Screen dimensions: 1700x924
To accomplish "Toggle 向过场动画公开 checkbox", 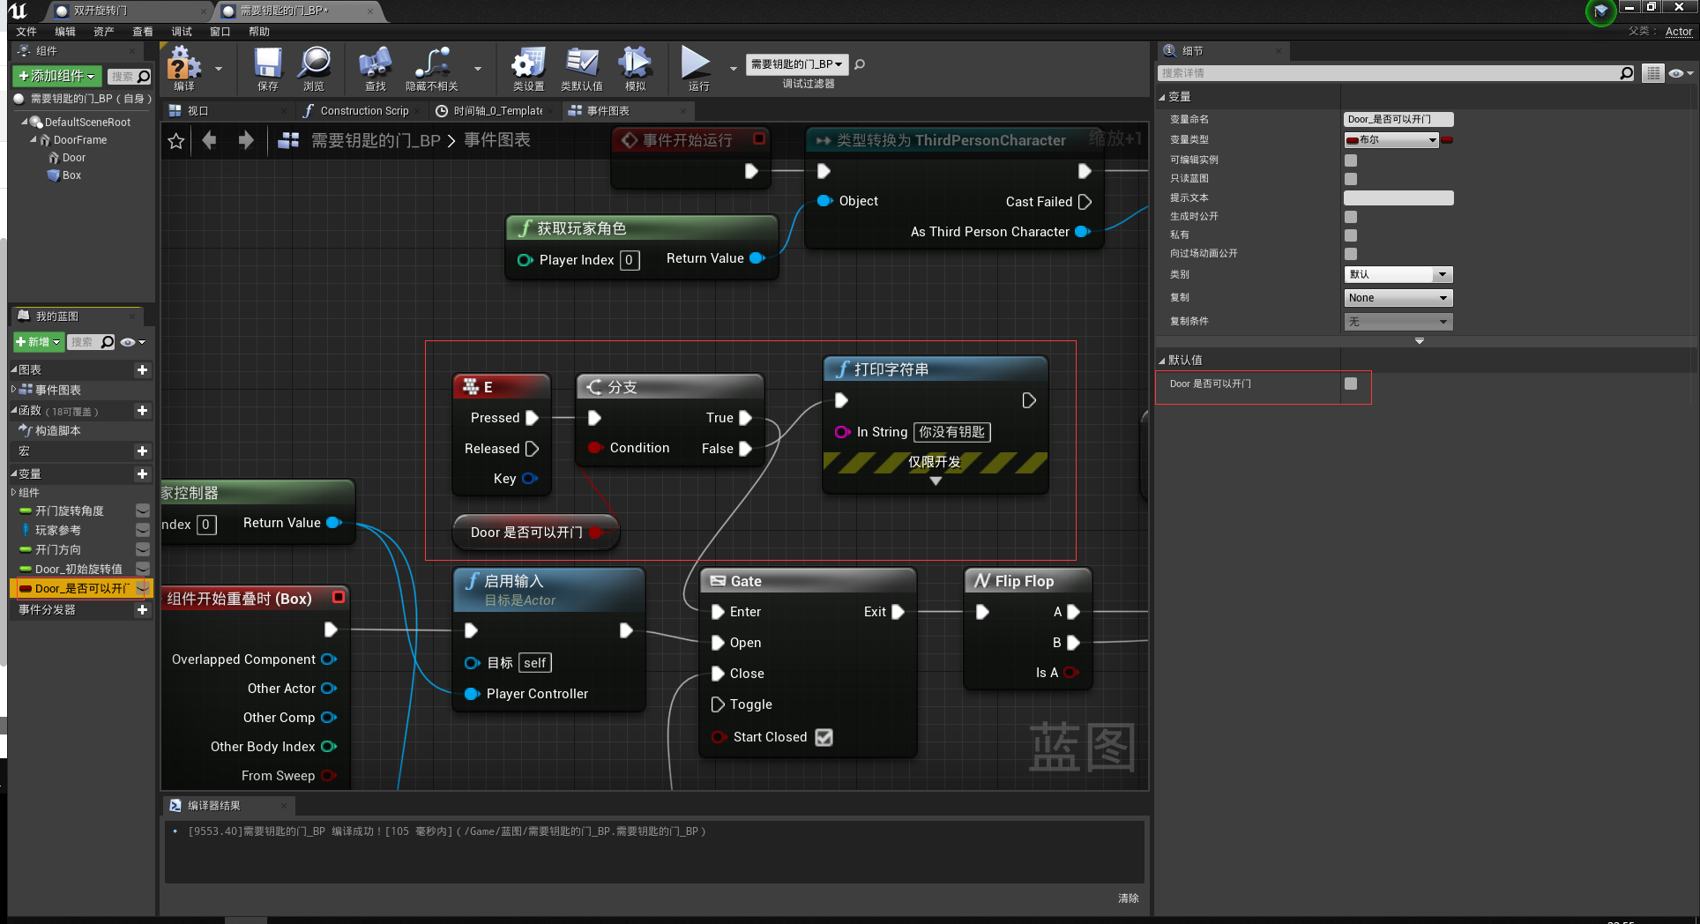I will [x=1351, y=254].
